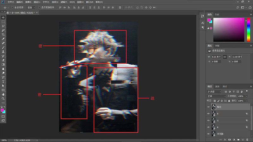Select the Magic Wand tool

point(3,30)
